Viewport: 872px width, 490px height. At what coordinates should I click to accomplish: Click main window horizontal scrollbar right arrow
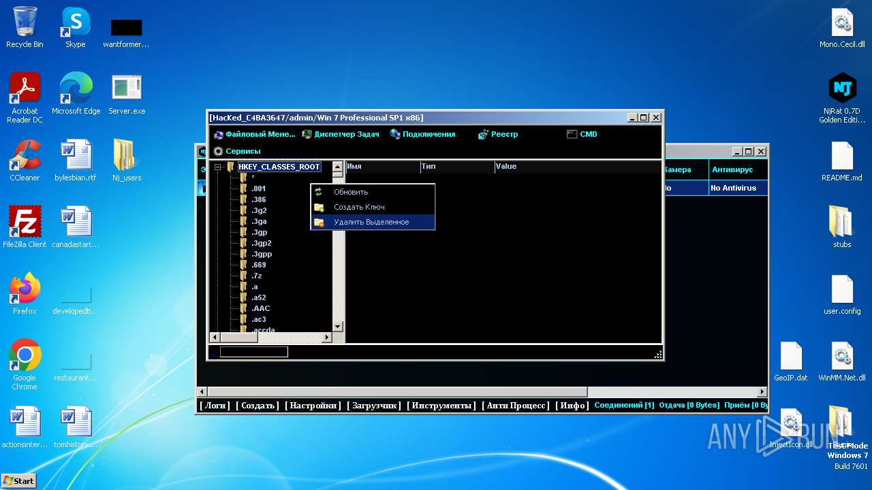tap(762, 392)
